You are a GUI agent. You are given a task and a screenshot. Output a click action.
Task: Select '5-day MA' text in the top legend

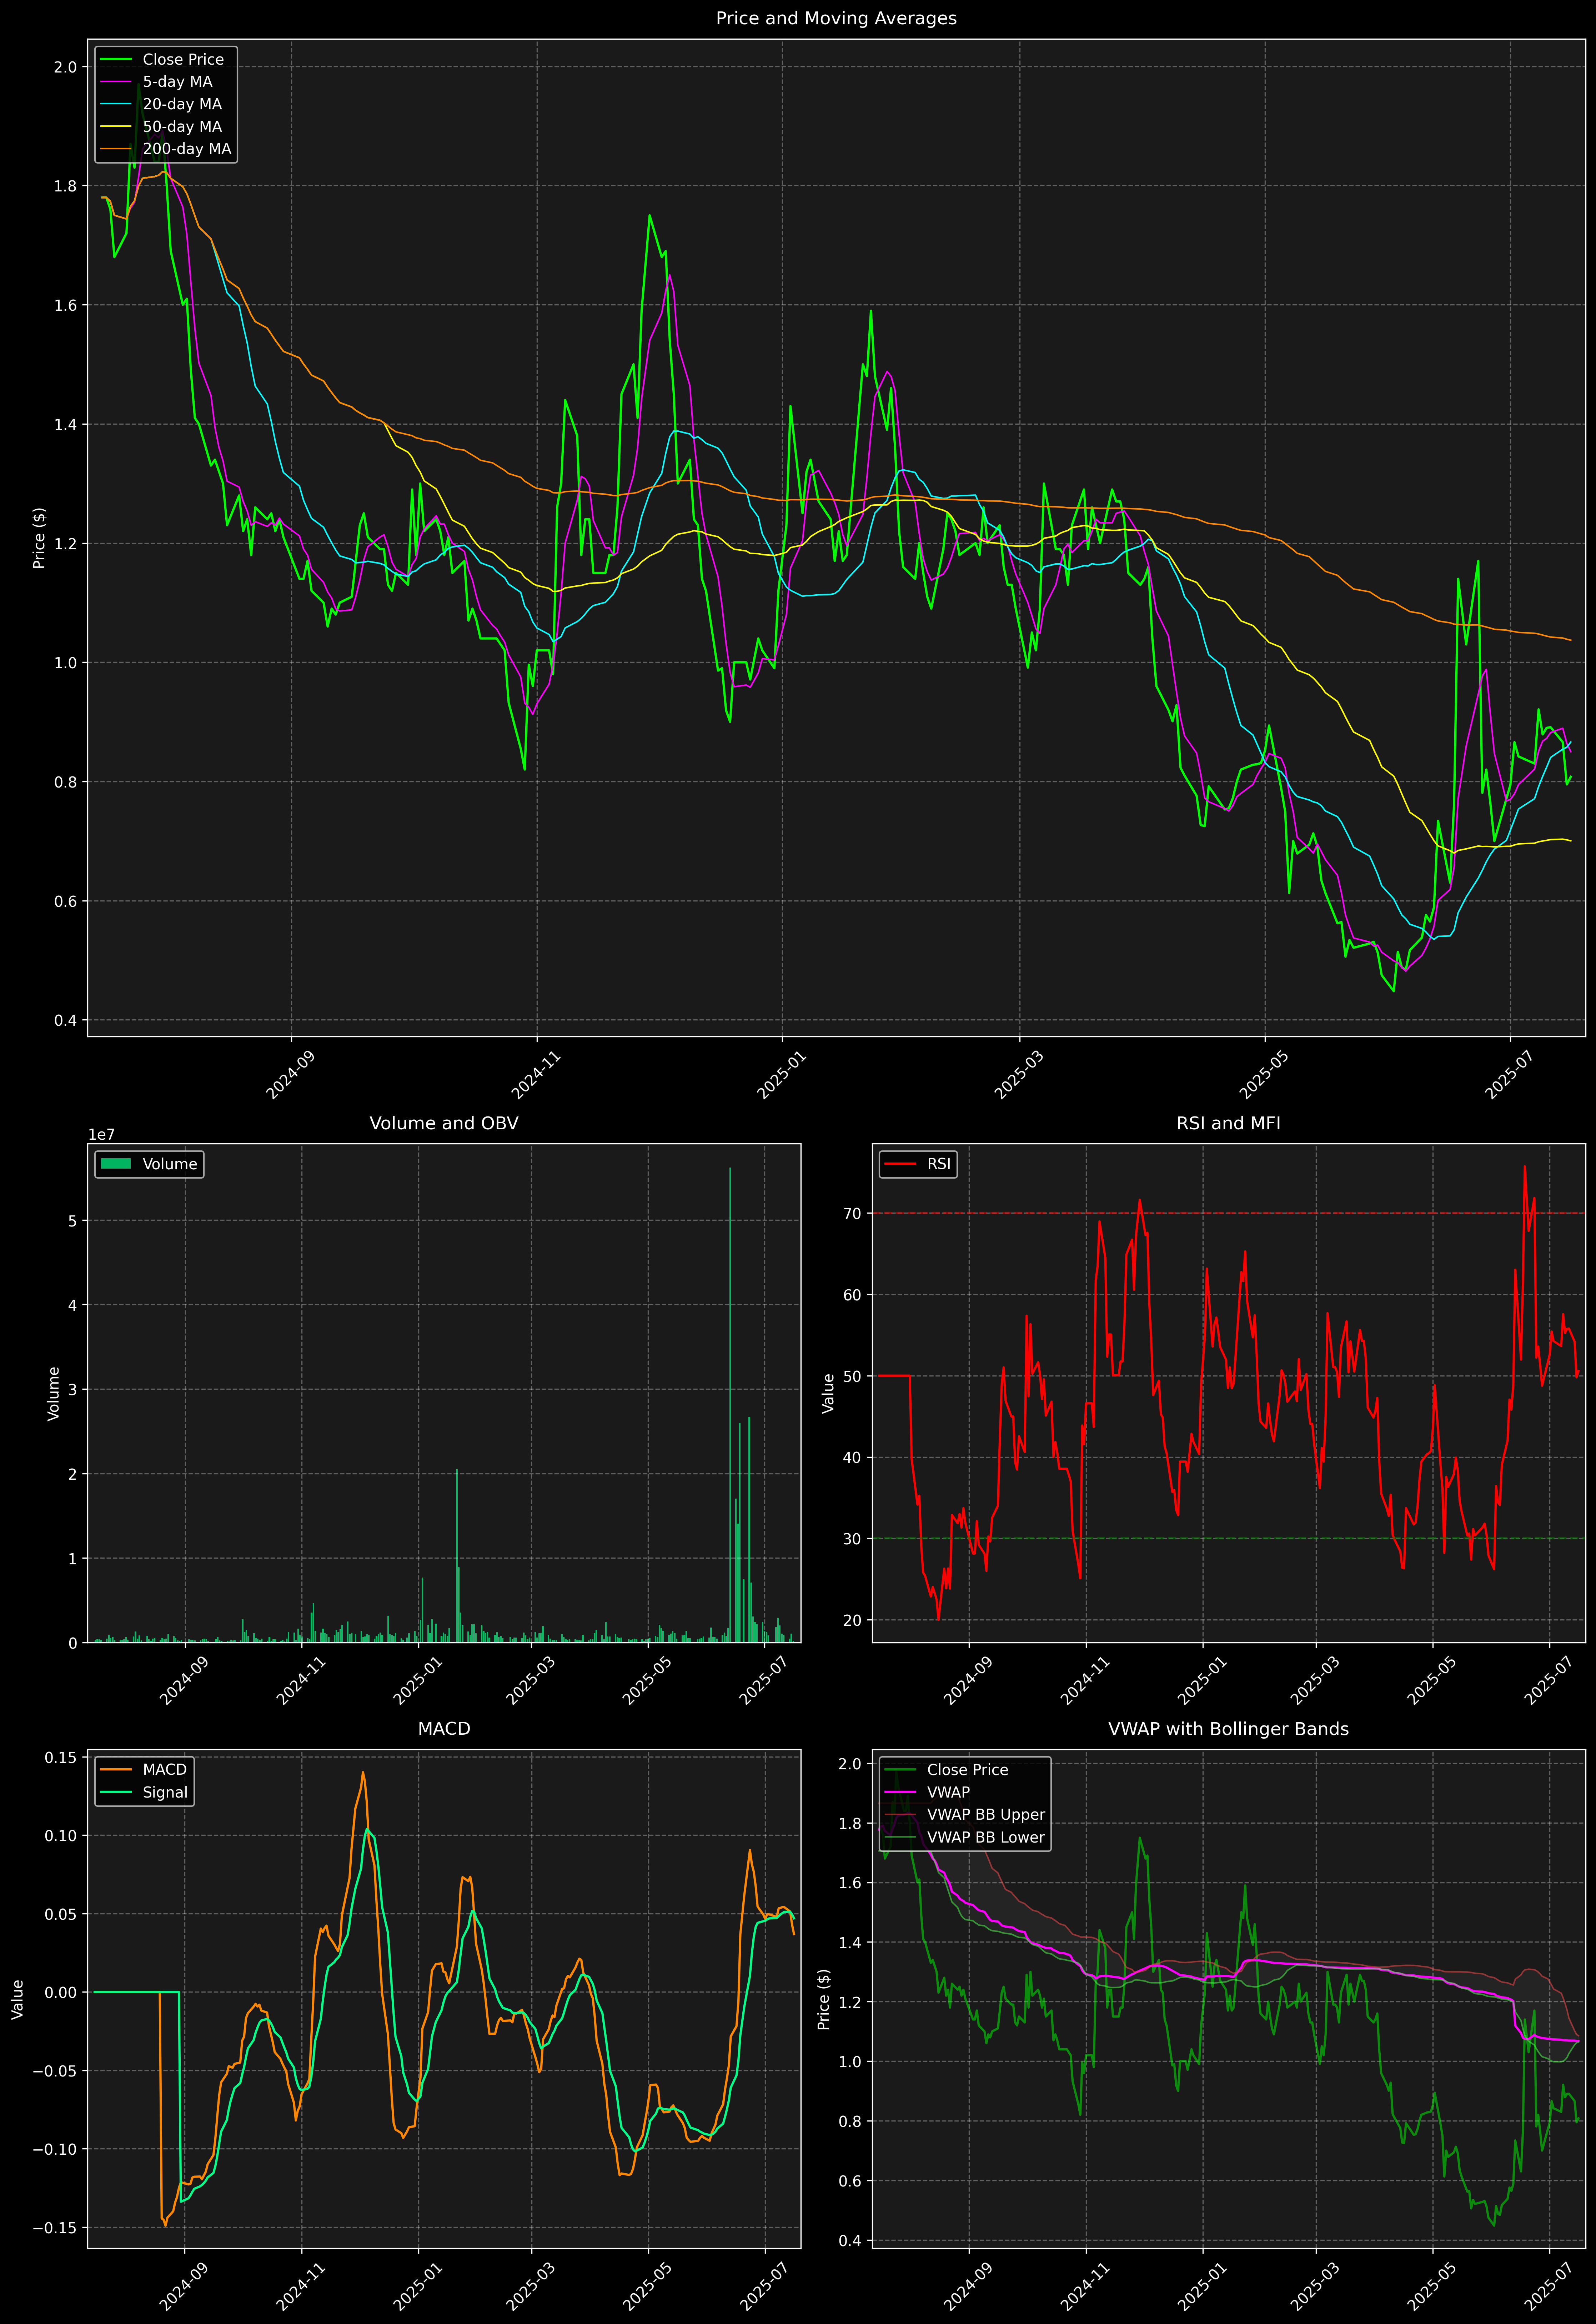point(177,82)
